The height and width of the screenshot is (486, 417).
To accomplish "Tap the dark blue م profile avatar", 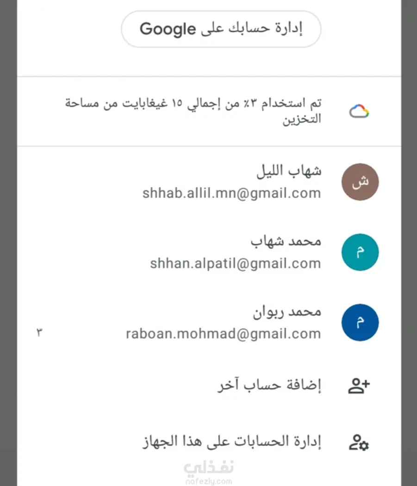I will pyautogui.click(x=360, y=322).
